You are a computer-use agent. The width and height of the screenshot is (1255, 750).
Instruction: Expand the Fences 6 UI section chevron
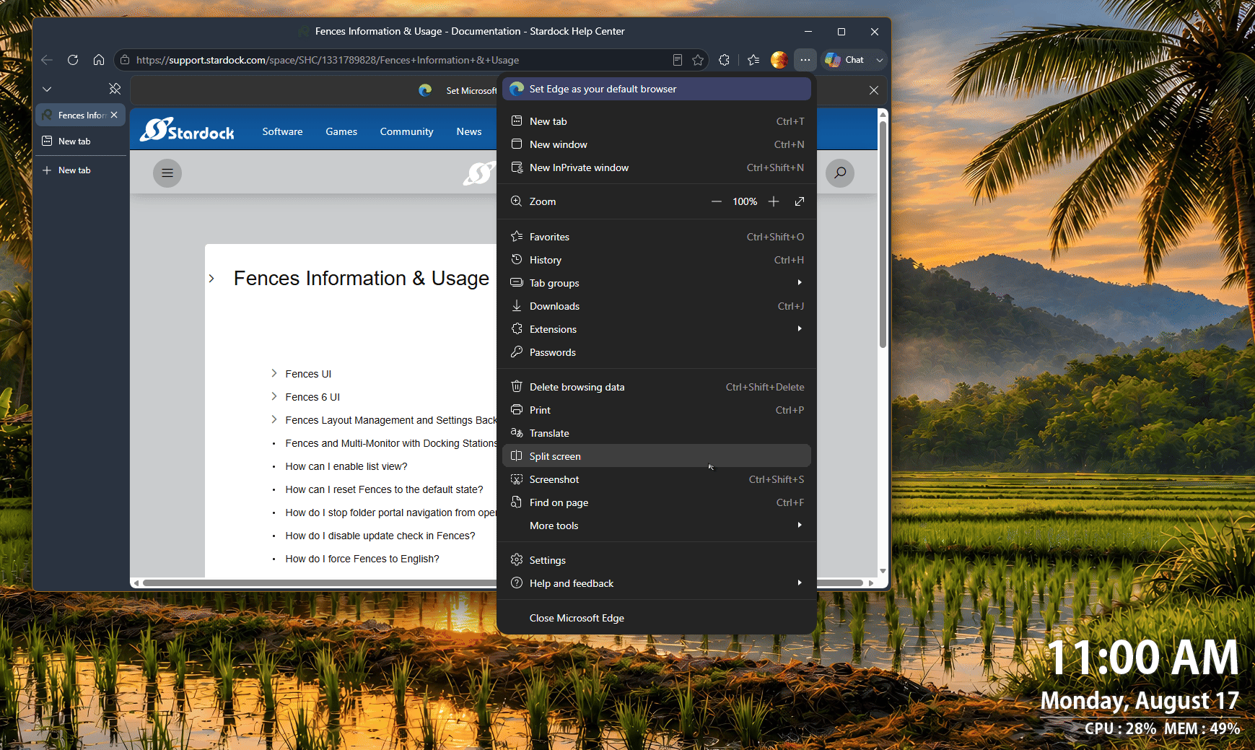[274, 396]
